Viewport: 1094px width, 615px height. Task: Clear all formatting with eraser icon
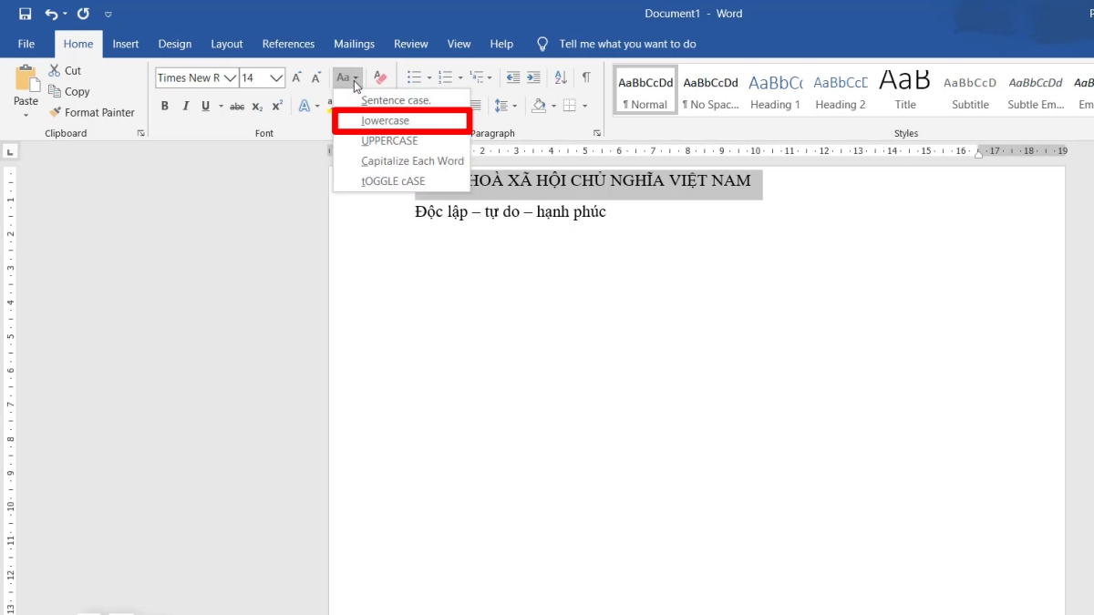(381, 78)
